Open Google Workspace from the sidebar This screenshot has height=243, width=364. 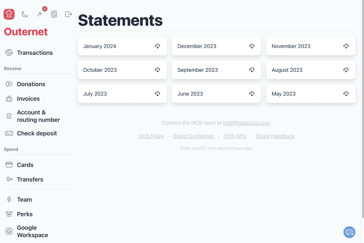(32, 231)
